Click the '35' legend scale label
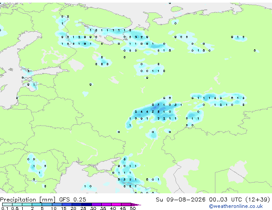The image size is (272, 210). click(x=103, y=208)
